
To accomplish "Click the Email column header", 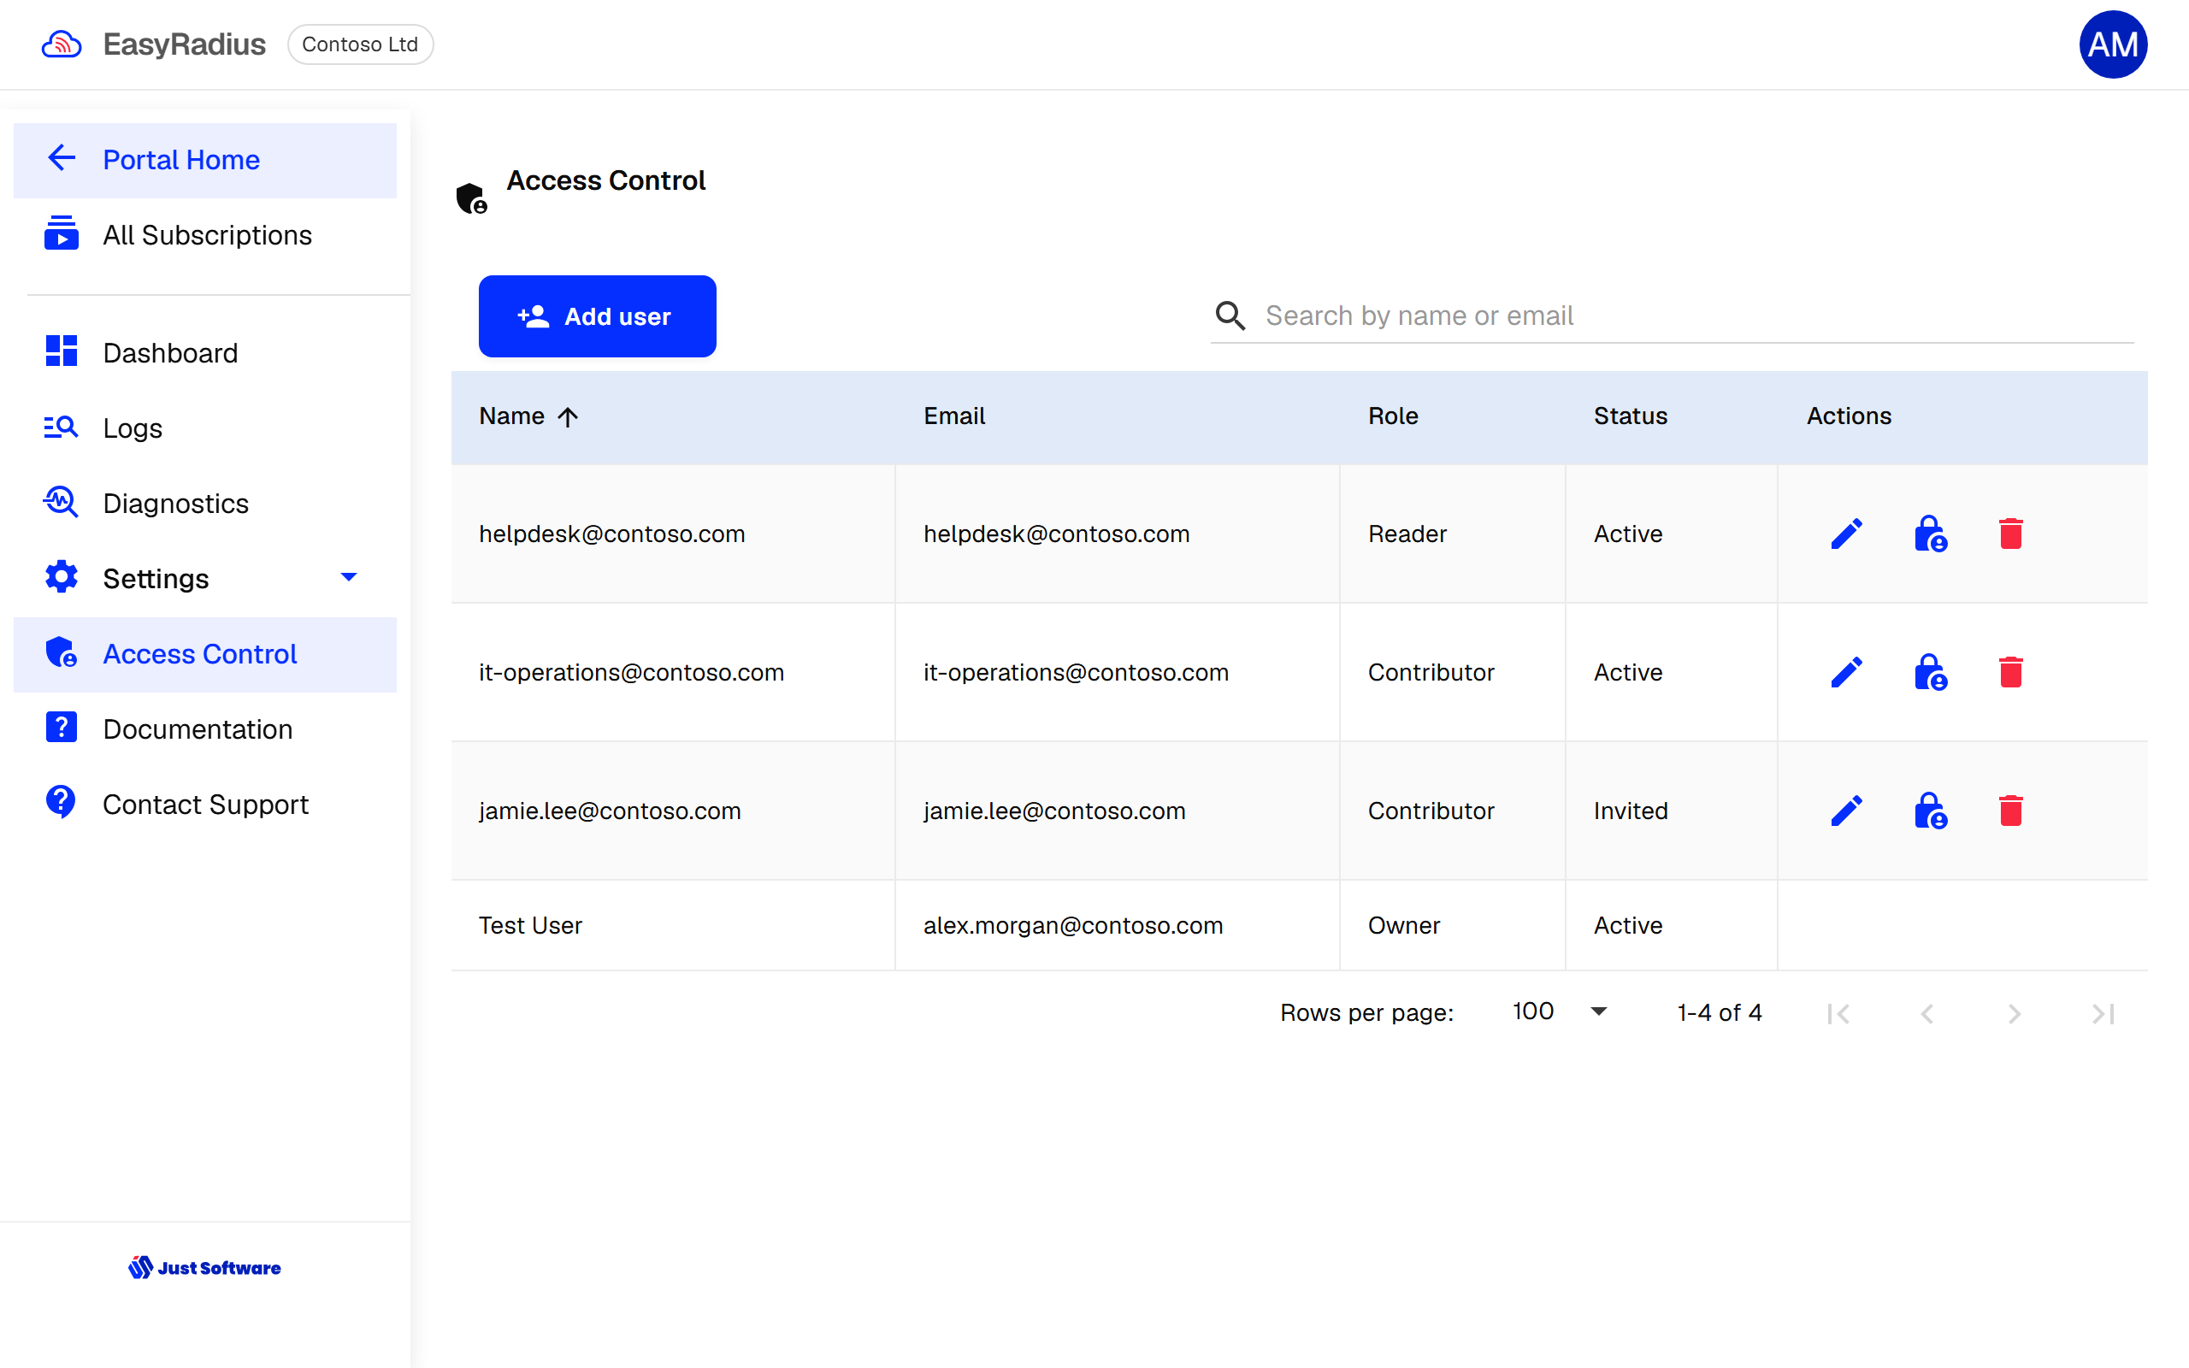I will 953,416.
